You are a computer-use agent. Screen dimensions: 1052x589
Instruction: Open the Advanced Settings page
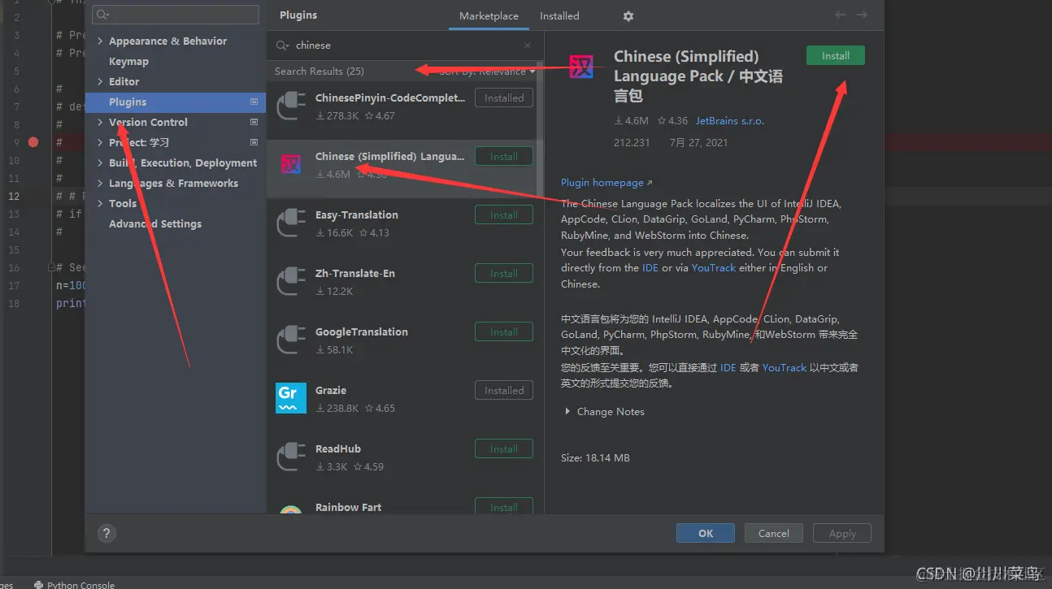[155, 223]
